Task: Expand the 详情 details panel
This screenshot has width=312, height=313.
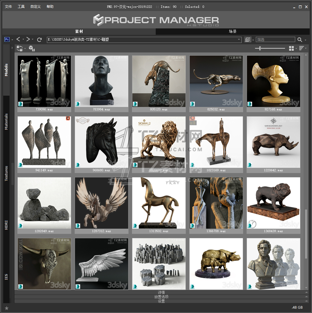Action: (x=161, y=292)
